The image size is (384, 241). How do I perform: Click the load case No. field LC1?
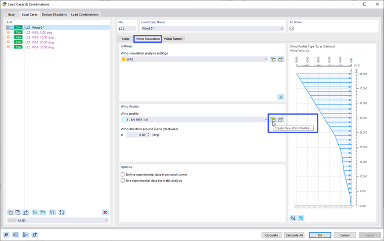[127, 29]
